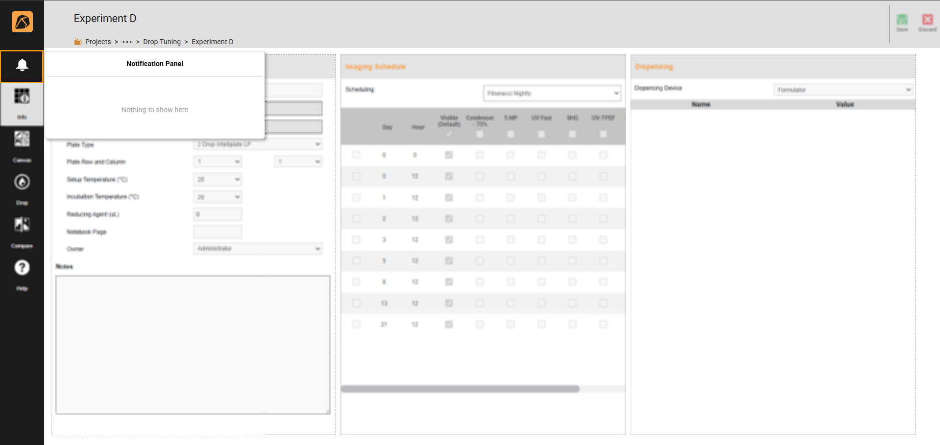Check the row selector for day 21
Screen dimensions: 940x445
356,324
